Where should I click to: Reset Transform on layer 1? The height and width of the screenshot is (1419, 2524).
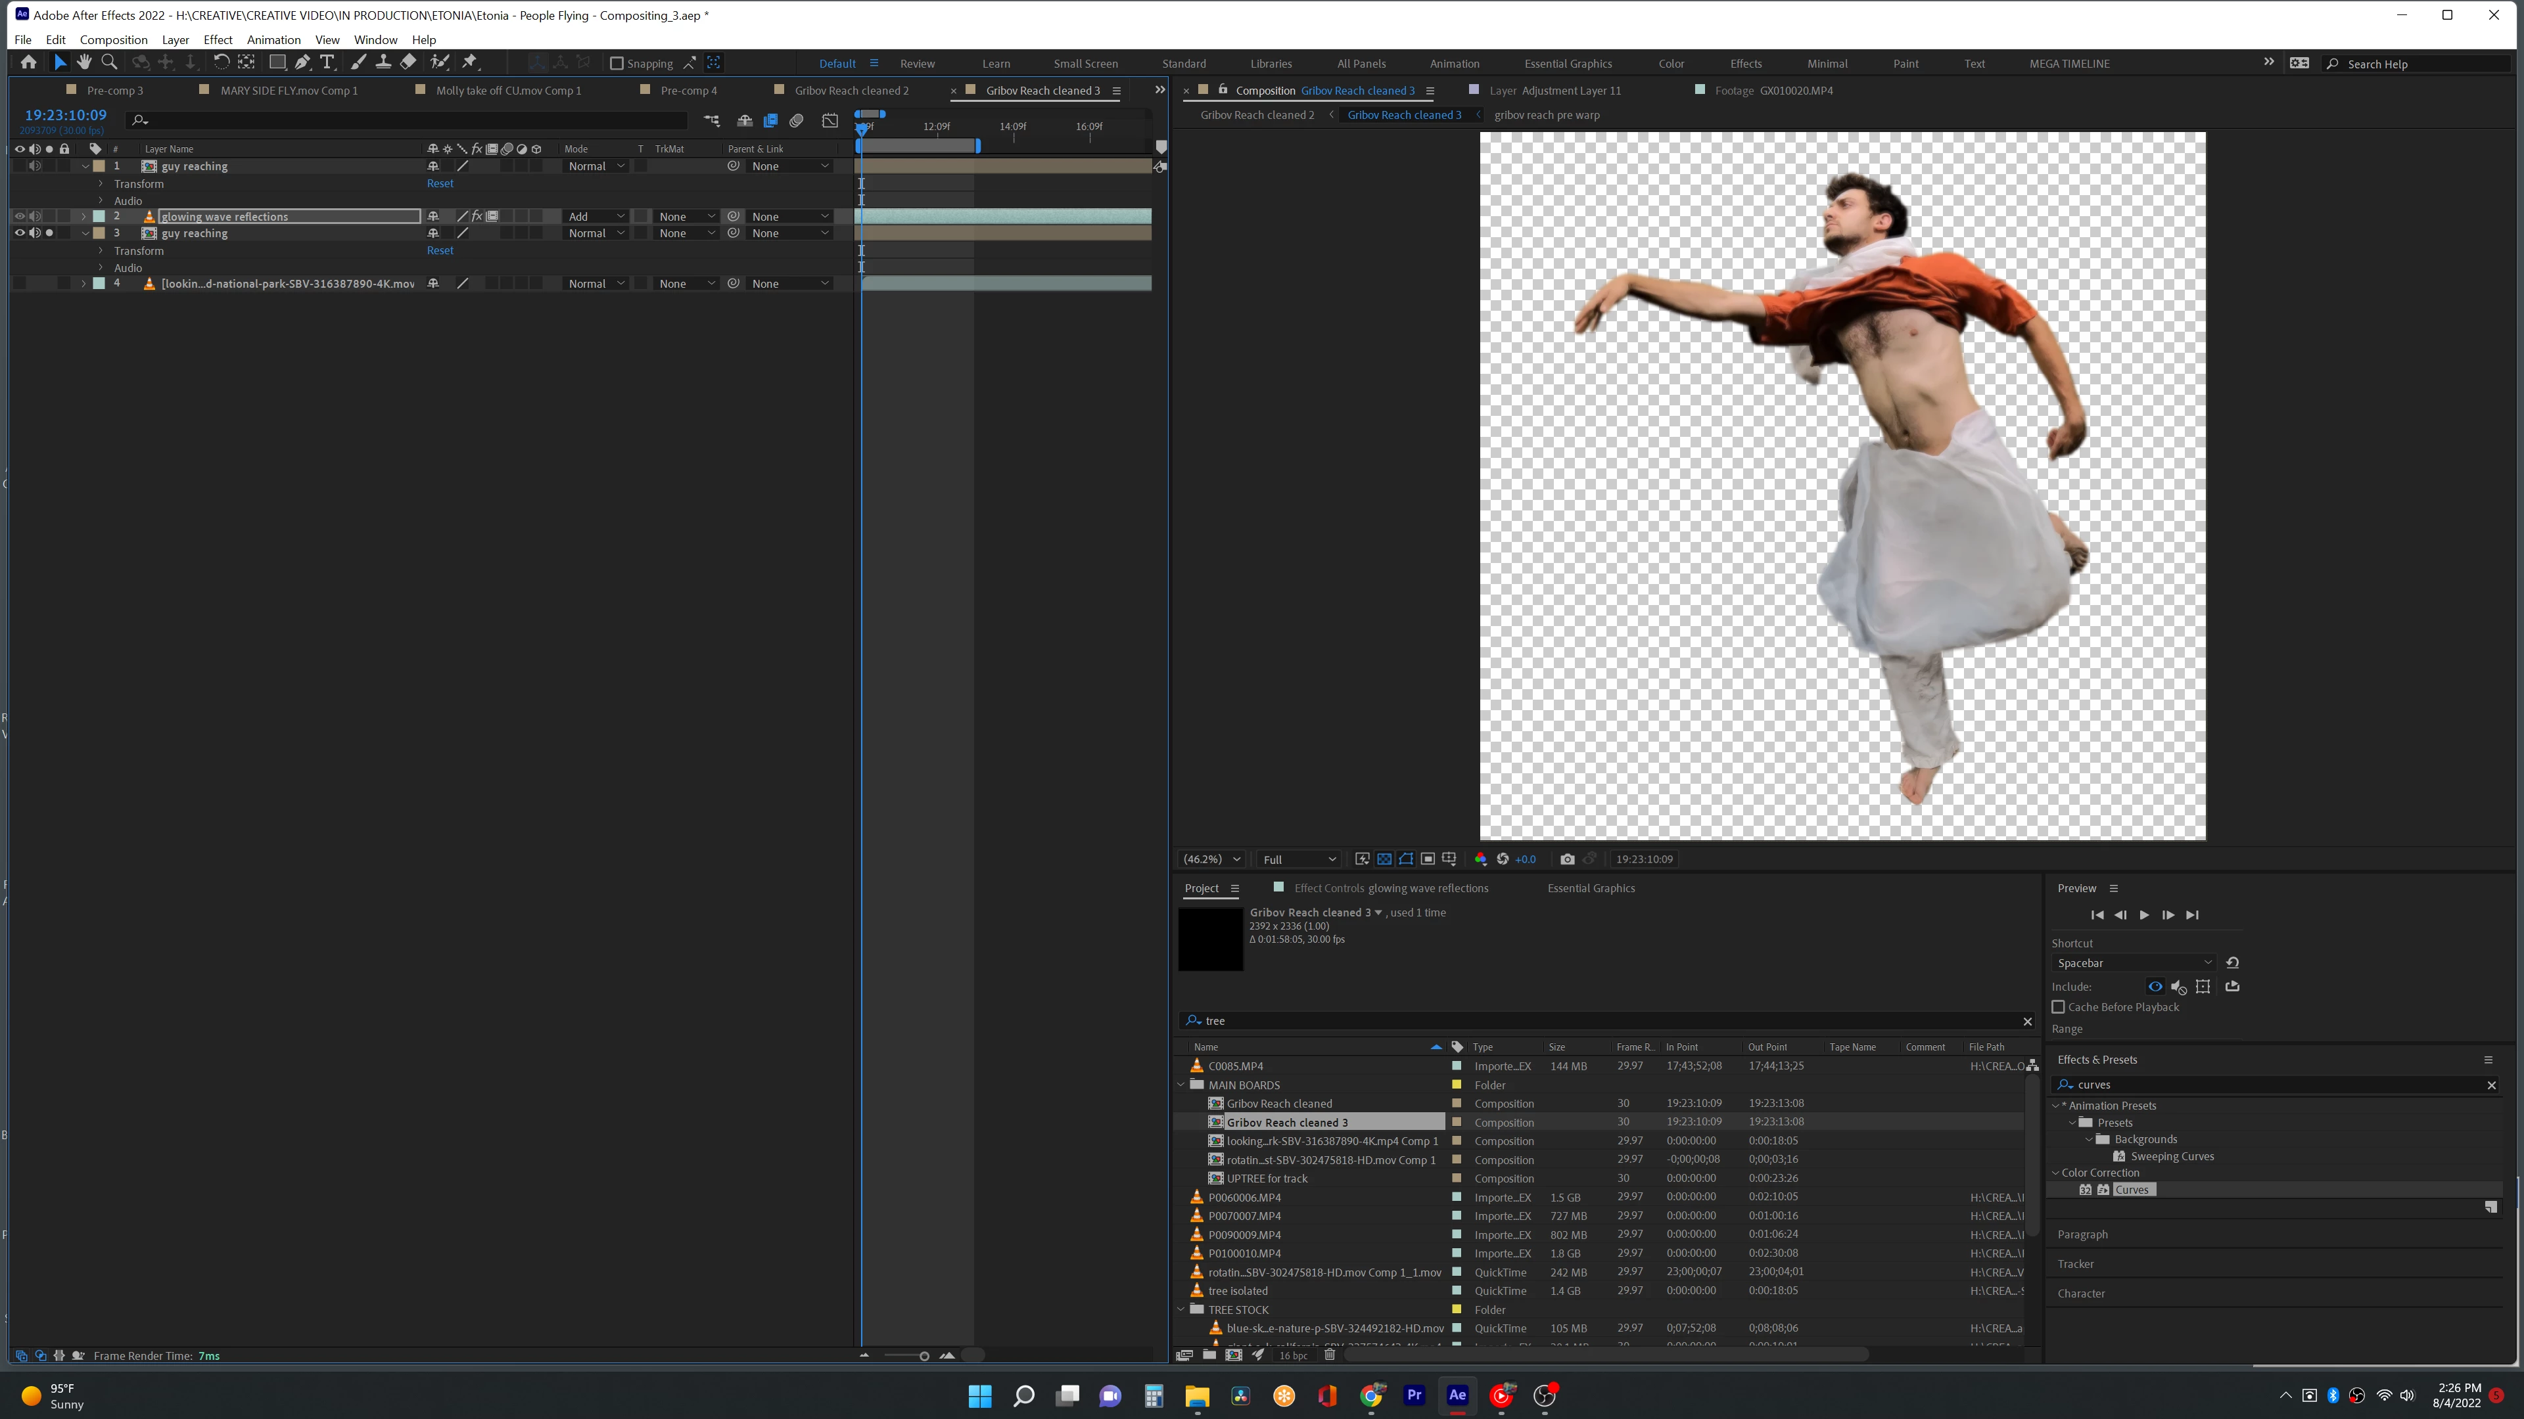(x=440, y=183)
